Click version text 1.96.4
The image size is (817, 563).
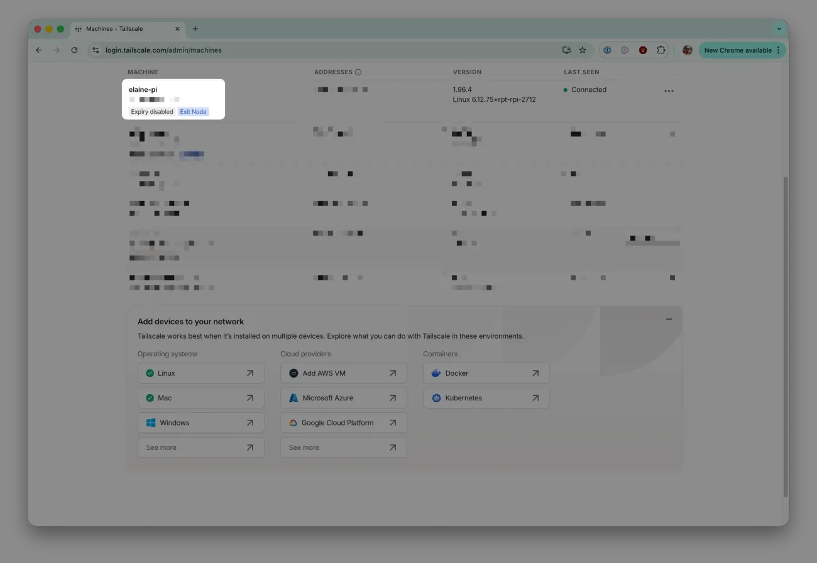point(462,90)
